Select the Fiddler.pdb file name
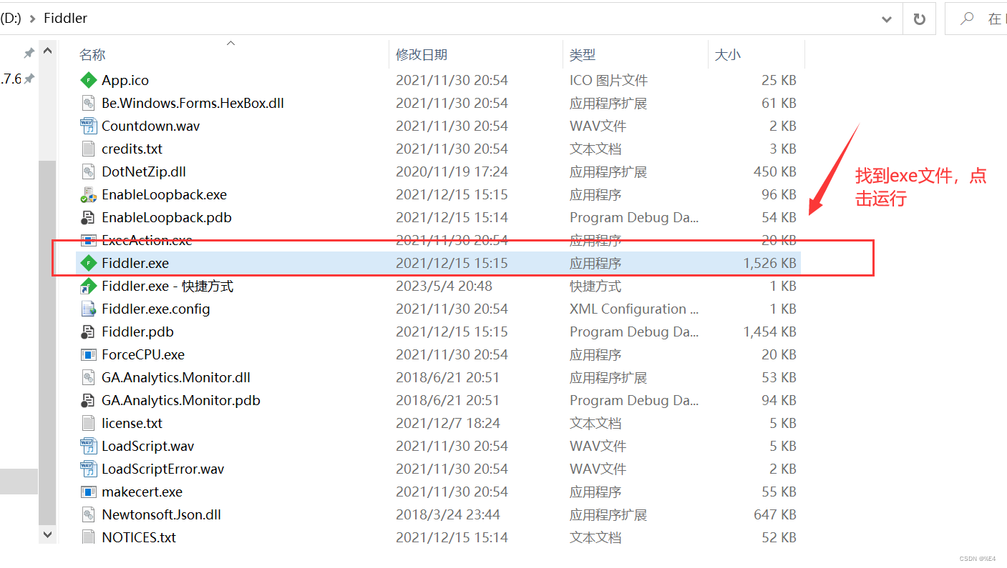 pyautogui.click(x=137, y=332)
